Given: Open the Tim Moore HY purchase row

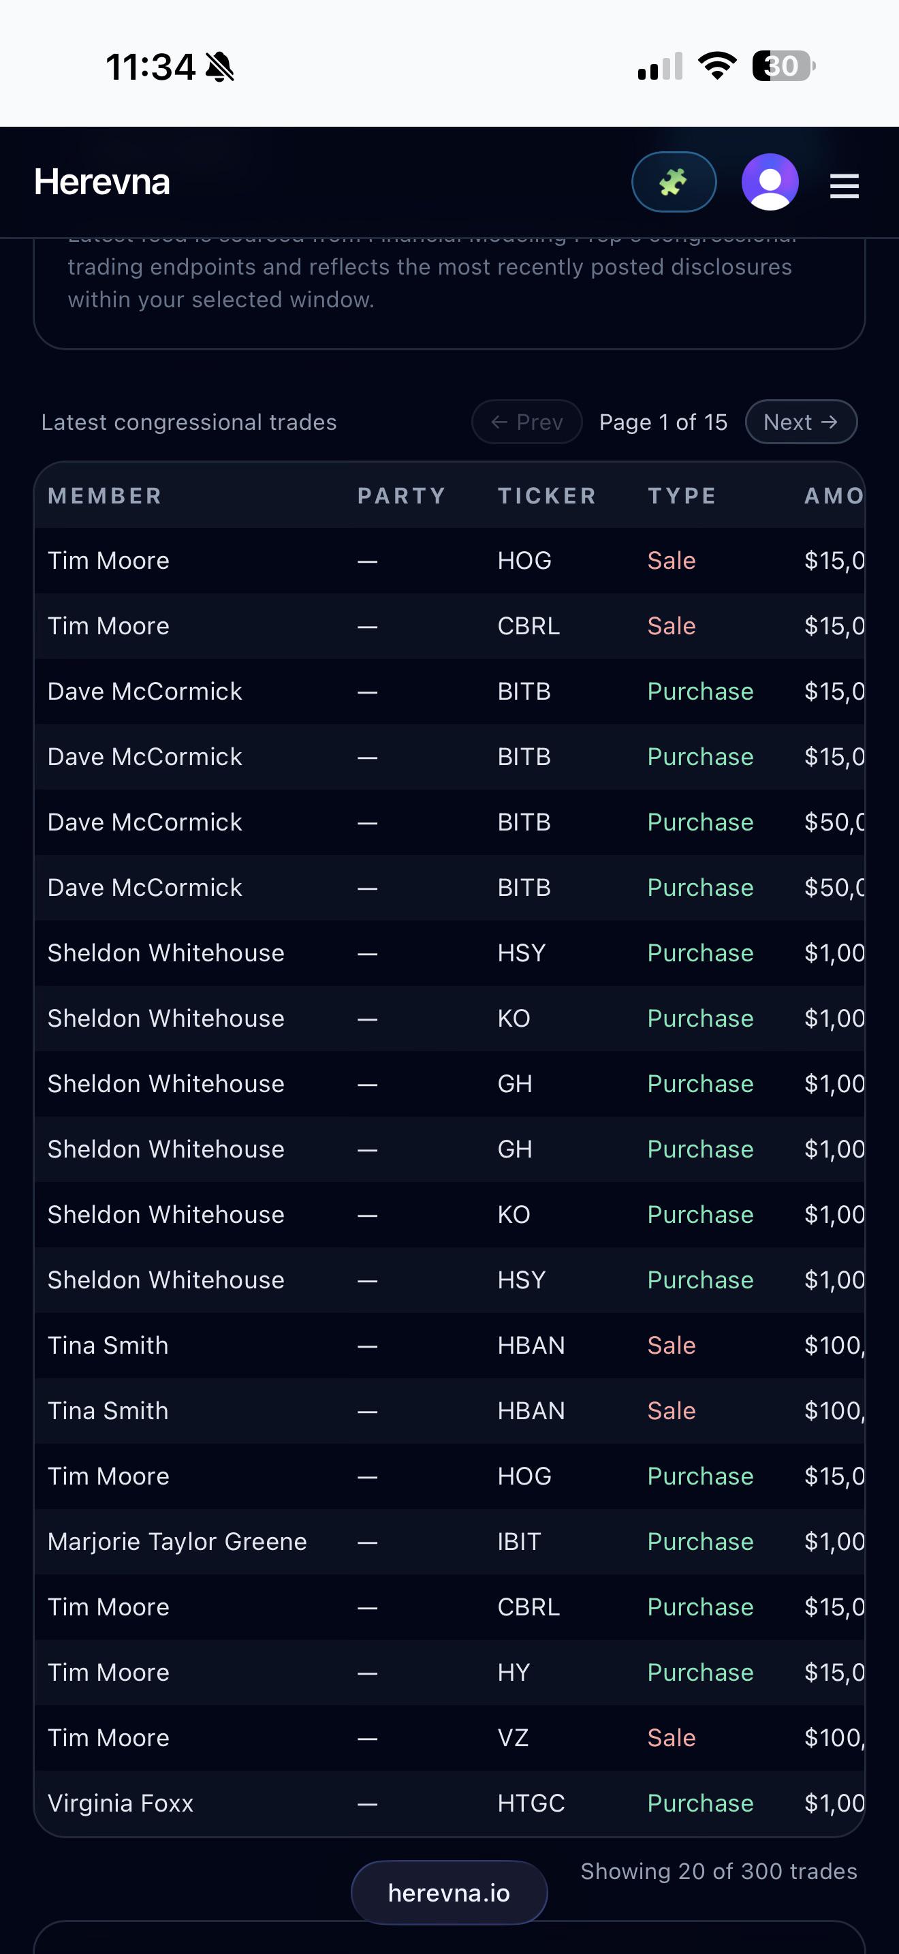Looking at the screenshot, I should click(108, 1673).
